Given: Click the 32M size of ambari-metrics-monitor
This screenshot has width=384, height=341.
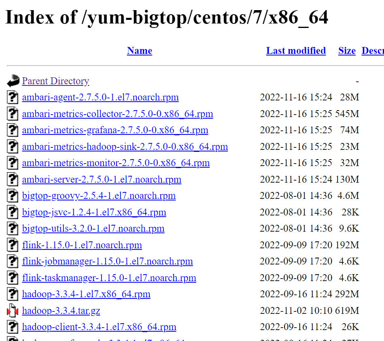Looking at the screenshot, I should [x=350, y=163].
